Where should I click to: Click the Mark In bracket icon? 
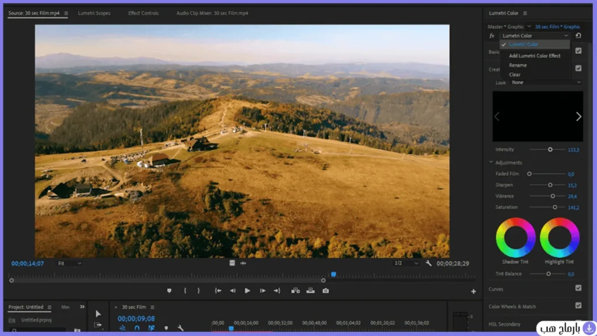(x=185, y=290)
